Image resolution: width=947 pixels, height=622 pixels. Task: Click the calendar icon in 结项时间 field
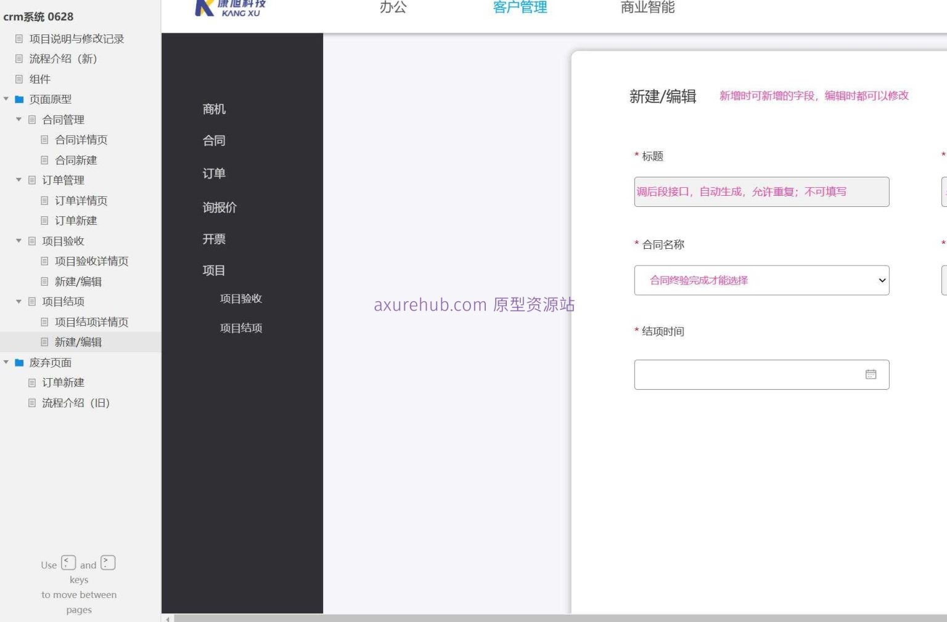(871, 373)
